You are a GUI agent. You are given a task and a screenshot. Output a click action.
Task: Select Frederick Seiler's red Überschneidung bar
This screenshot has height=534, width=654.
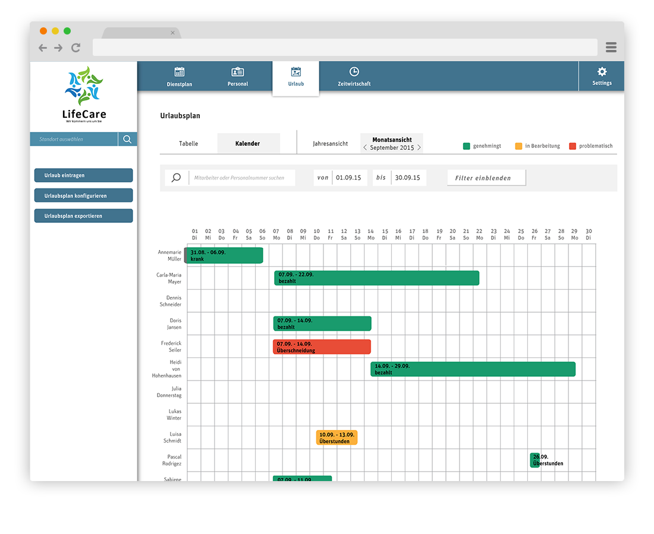click(x=322, y=347)
